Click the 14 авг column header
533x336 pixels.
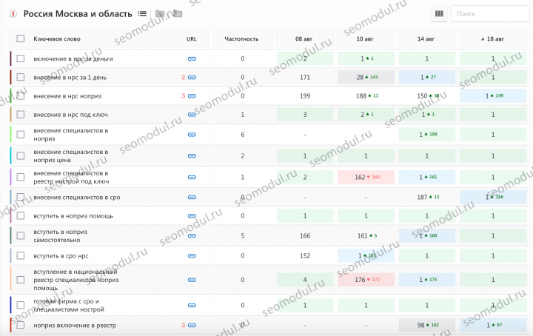click(426, 38)
